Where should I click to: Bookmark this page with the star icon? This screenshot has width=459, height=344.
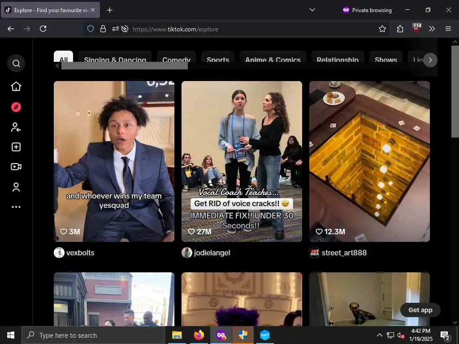[x=382, y=29]
